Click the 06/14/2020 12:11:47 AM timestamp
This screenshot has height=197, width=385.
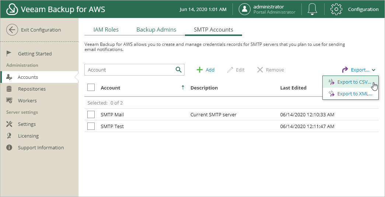[307, 126]
